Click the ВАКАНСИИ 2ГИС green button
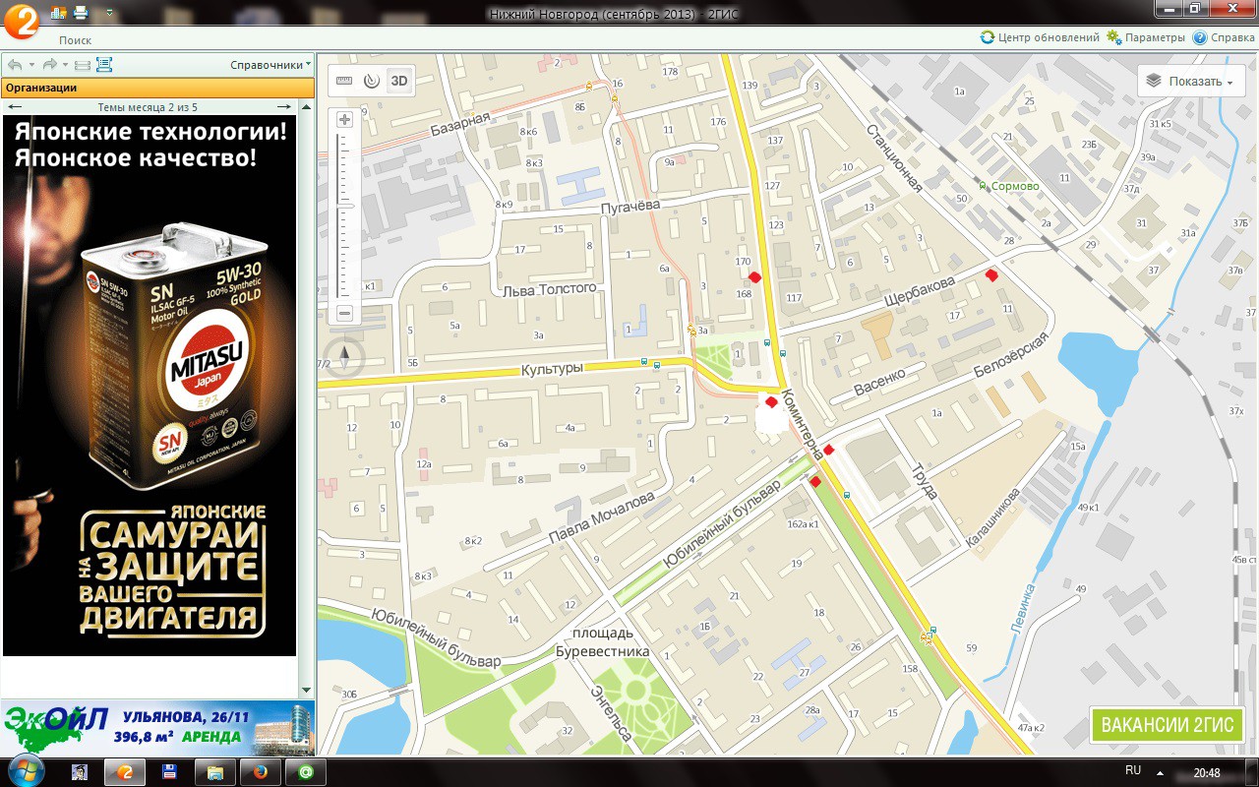1259x787 pixels. [1167, 725]
